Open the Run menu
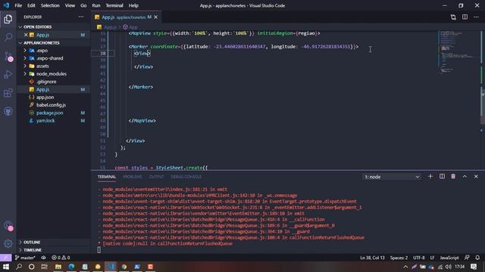 click(x=96, y=5)
